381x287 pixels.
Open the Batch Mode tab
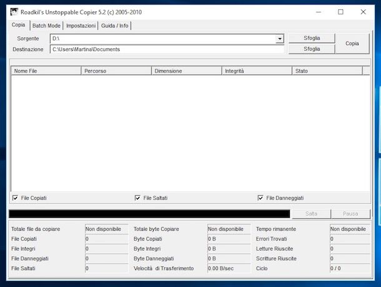click(46, 26)
